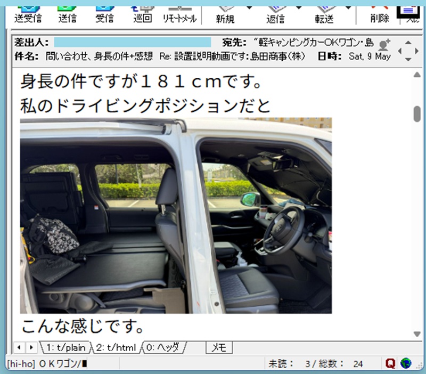The height and width of the screenshot is (374, 426).
Task: Open the embedded car interior photo
Action: 176,216
